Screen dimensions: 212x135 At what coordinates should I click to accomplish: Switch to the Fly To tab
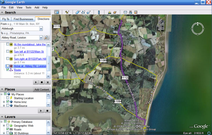tap(6, 19)
